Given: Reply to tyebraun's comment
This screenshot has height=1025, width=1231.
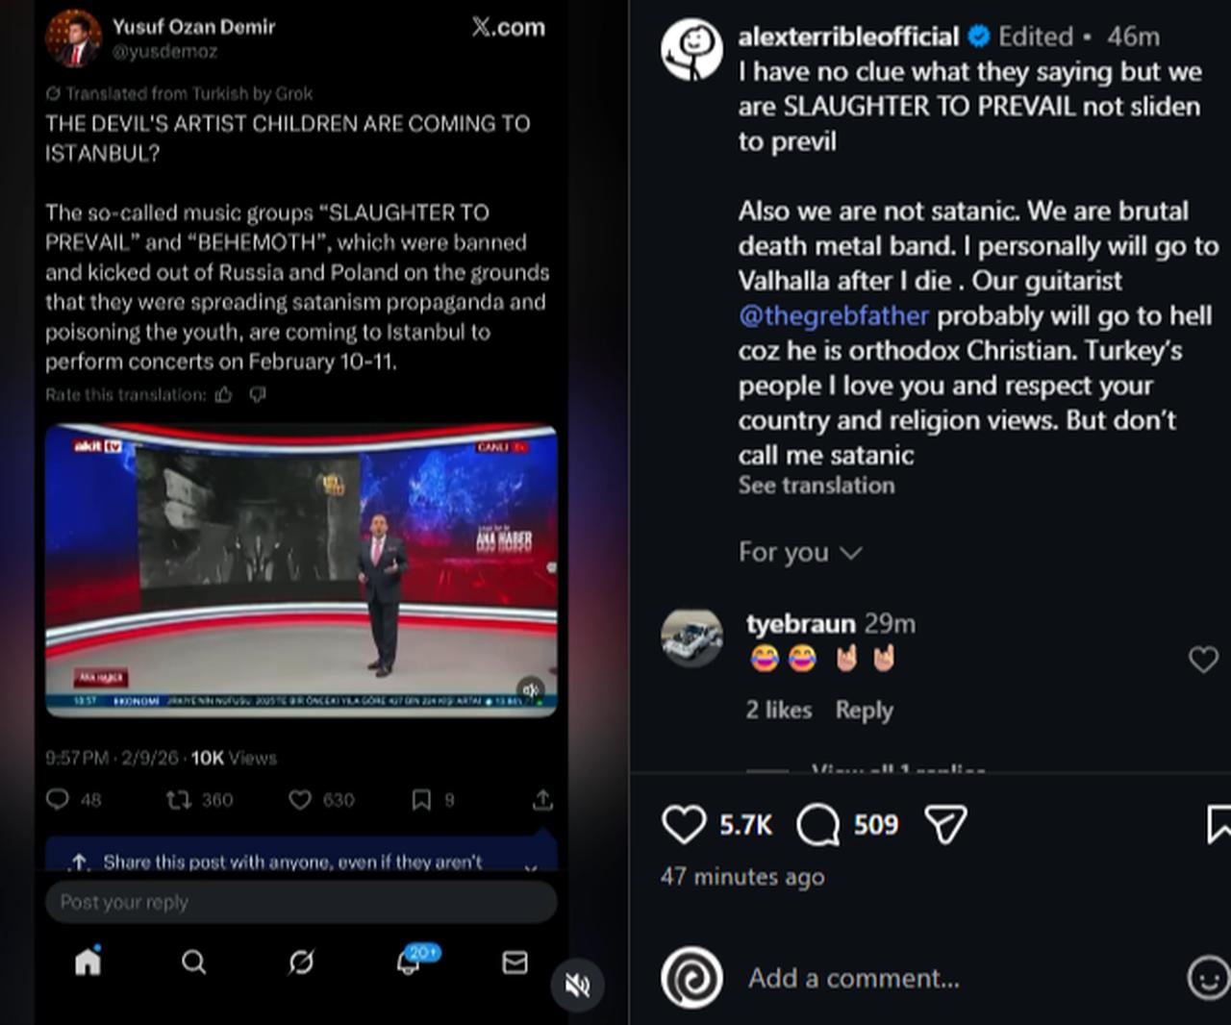Looking at the screenshot, I should pyautogui.click(x=863, y=710).
